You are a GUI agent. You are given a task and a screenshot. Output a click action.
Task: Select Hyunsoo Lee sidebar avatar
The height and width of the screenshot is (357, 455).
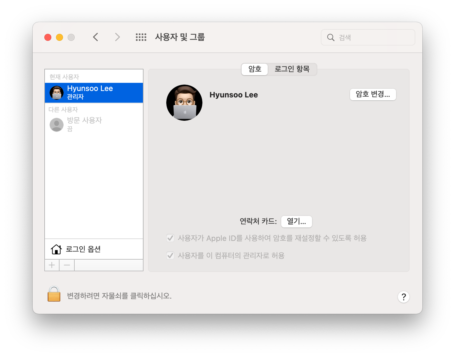coord(57,93)
